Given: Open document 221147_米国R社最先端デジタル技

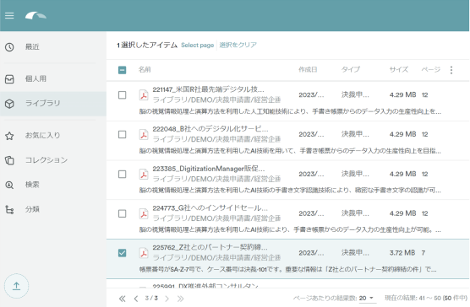Looking at the screenshot, I should (208, 89).
